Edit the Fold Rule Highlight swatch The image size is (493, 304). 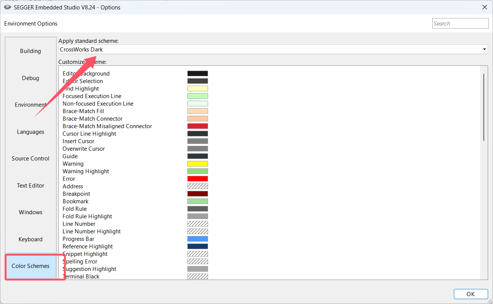(x=198, y=216)
